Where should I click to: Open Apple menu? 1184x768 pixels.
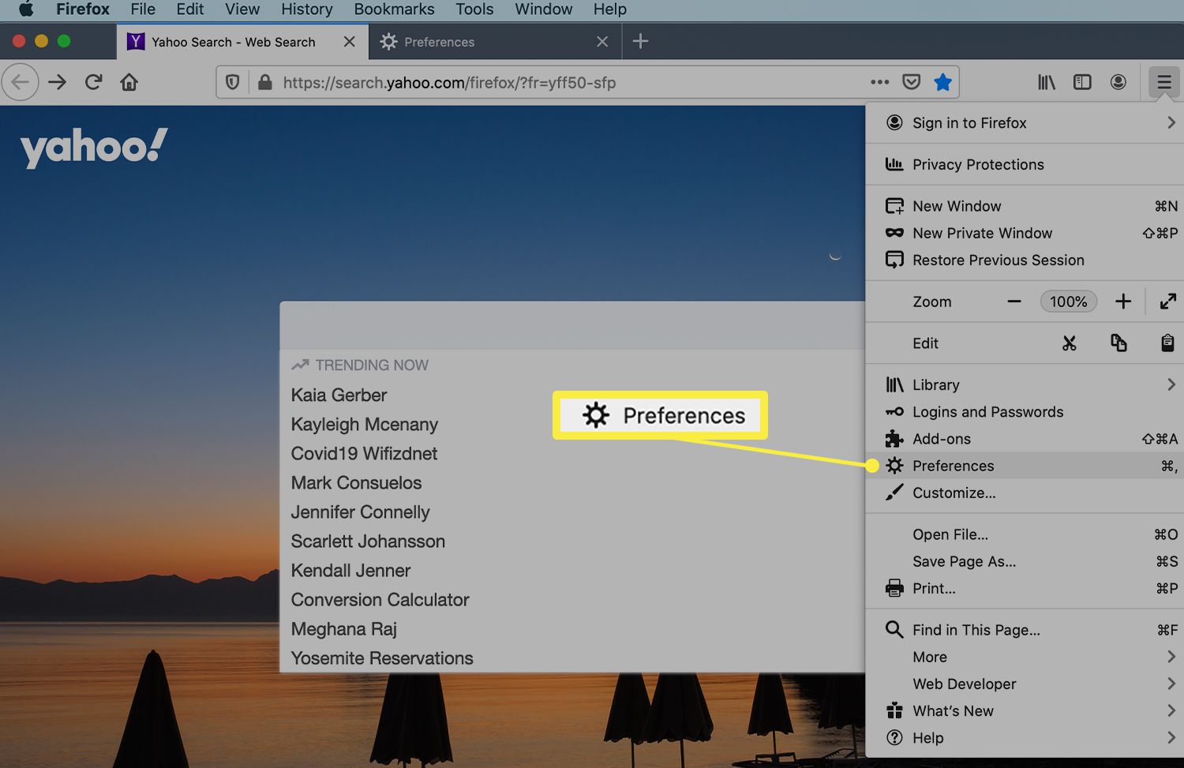coord(26,9)
